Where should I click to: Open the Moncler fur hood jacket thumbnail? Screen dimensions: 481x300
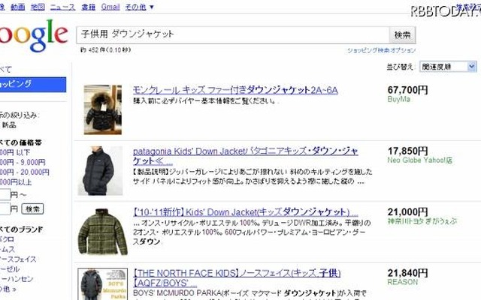click(103, 109)
